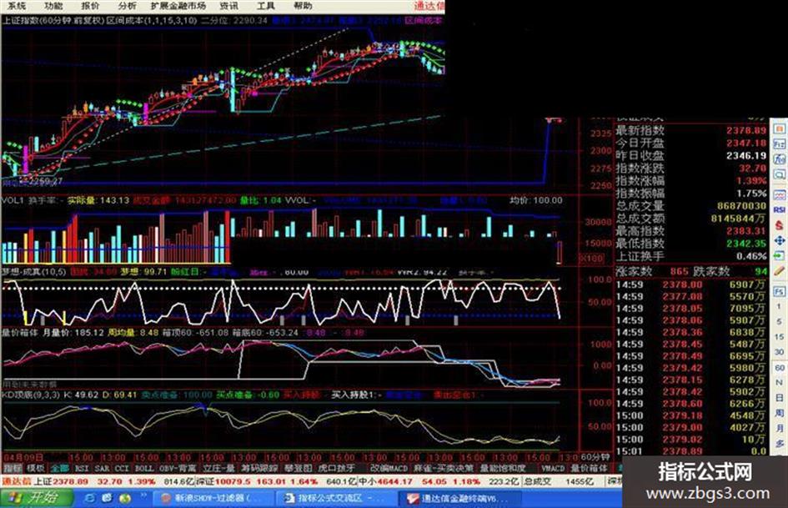Viewport: 788px width, 508px height.
Task: Switch to monthly 月 period
Action: tap(780, 428)
